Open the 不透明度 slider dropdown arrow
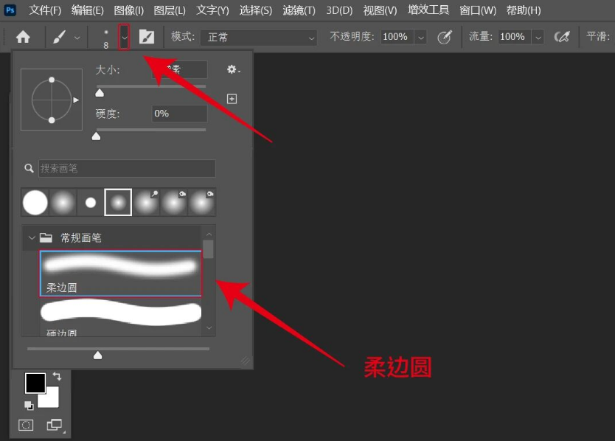615x441 pixels. point(421,38)
